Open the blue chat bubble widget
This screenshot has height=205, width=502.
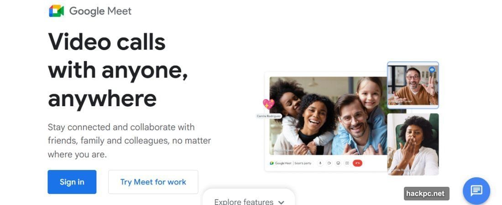click(476, 191)
